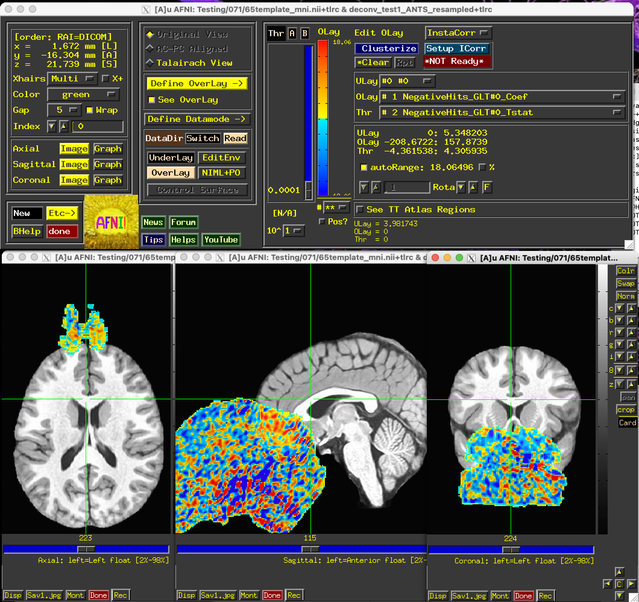Decrease brightness with 'b' down arrow
This screenshot has width=639, height=602.
coord(620,320)
